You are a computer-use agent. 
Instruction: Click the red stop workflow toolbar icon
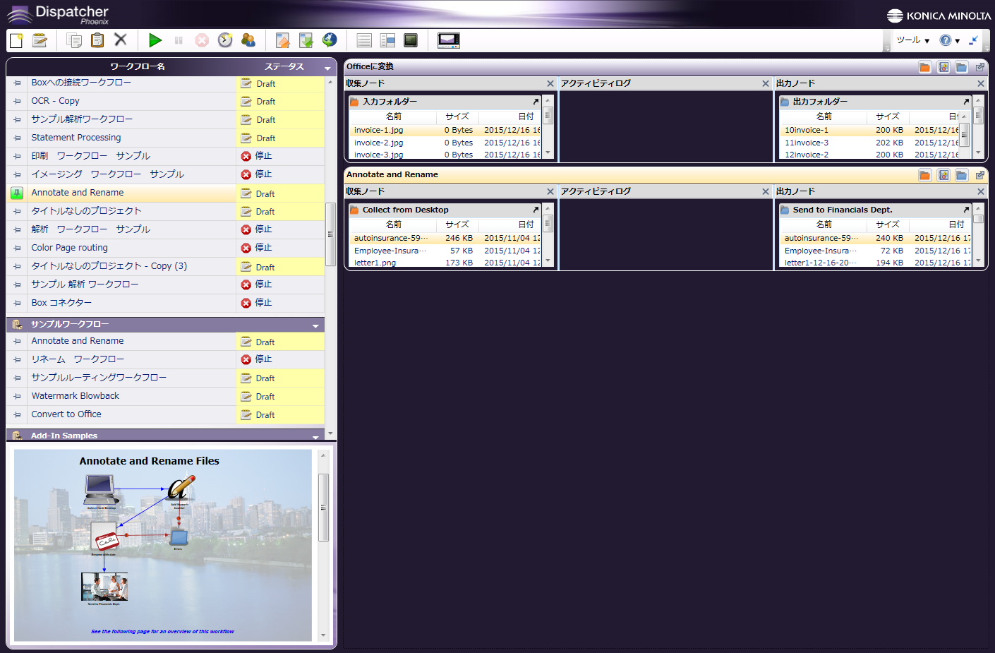click(x=202, y=40)
